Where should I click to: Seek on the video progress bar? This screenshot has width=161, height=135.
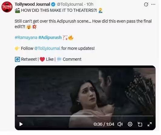(85, 116)
